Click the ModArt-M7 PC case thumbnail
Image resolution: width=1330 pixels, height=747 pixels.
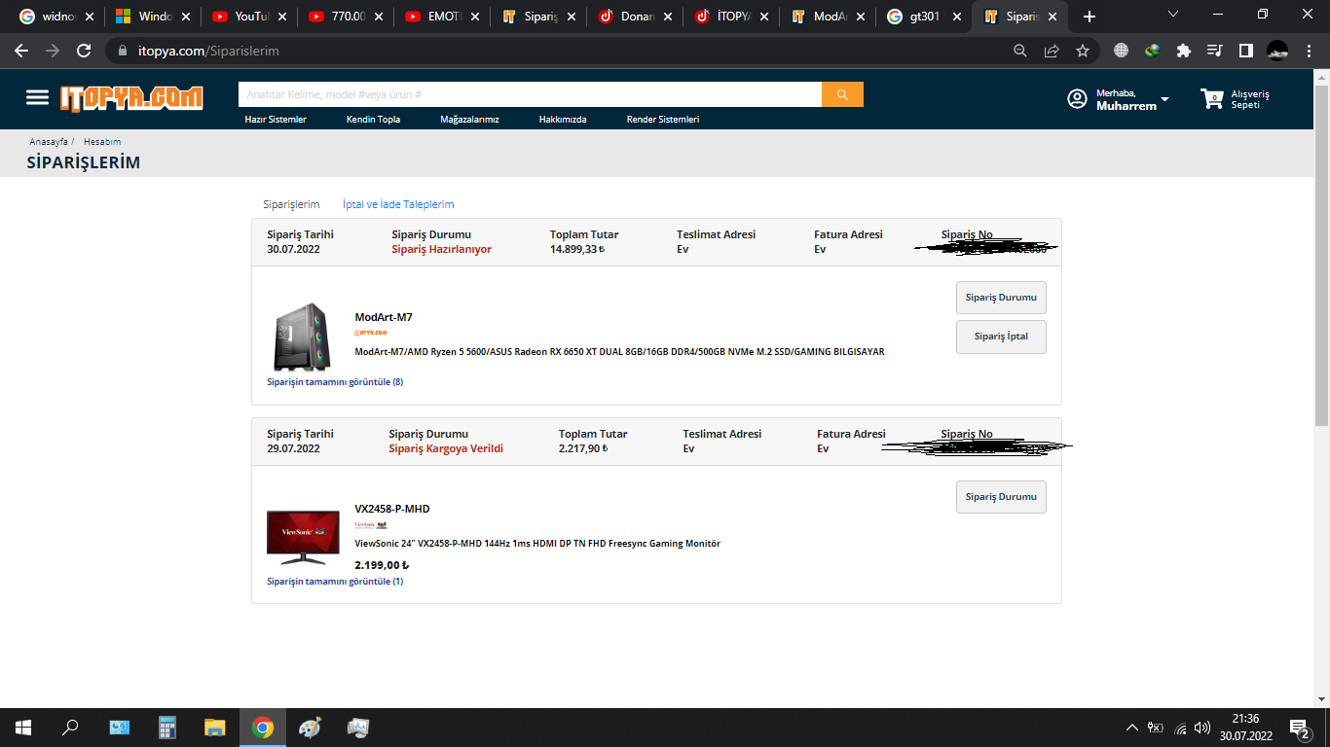tap(302, 337)
